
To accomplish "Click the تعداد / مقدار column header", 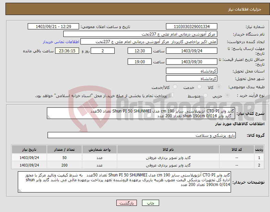I will tap(64, 149).
